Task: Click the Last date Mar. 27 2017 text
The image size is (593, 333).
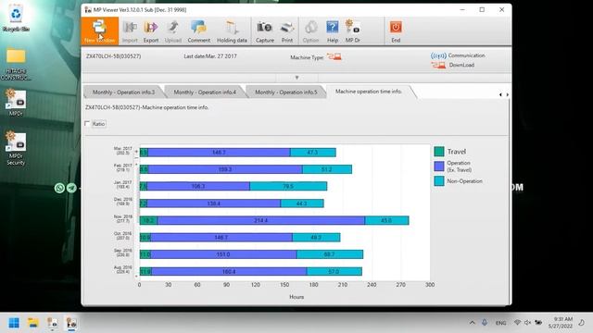Action: coord(210,56)
